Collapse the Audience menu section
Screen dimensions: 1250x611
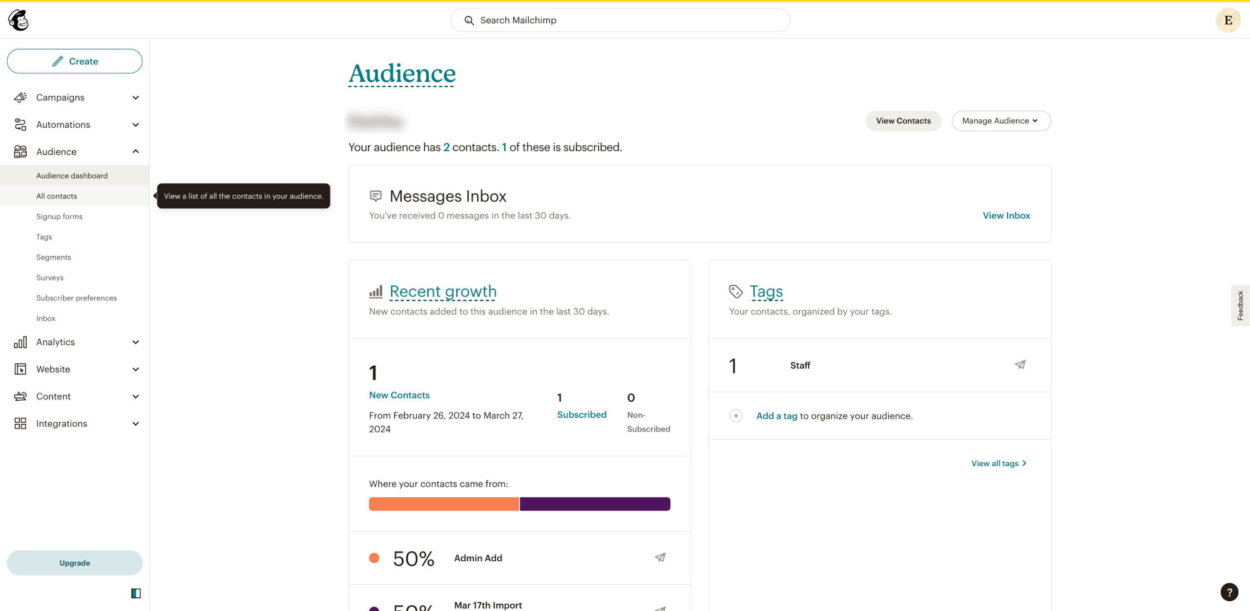click(x=136, y=152)
